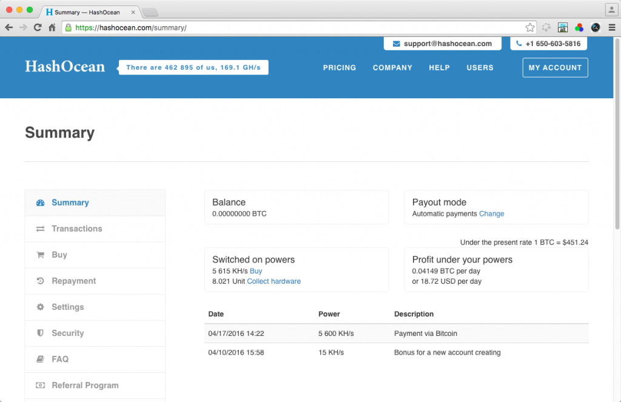Screen dimensions: 621x402
Task: Open the Pricing page in top navigation
Action: click(x=340, y=68)
